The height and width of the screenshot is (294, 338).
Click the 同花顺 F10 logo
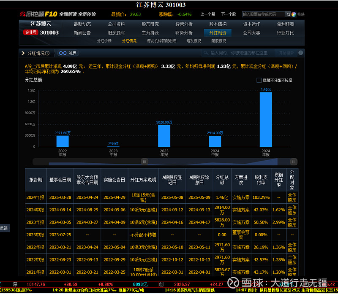pyautogui.click(x=38, y=14)
